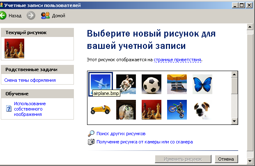255x166 pixels.
Task: Click the user accounts icon in title bar
Action: pyautogui.click(x=2, y=5)
